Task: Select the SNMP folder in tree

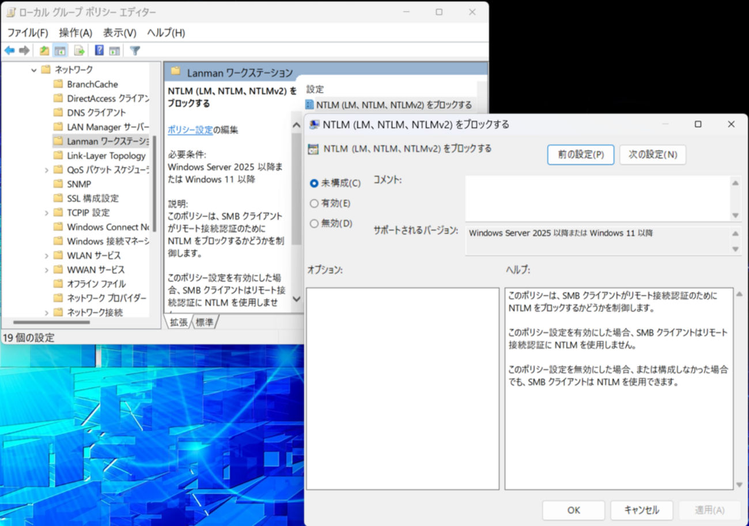Action: [x=79, y=184]
